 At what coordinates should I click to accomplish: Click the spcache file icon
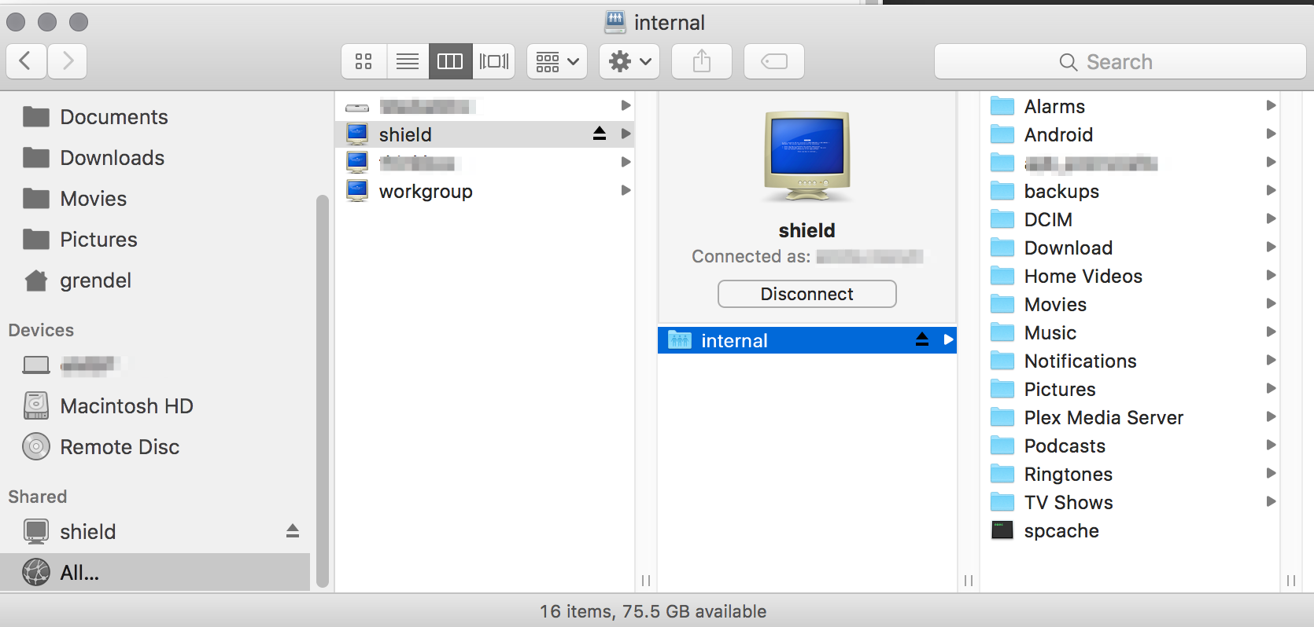click(1002, 530)
